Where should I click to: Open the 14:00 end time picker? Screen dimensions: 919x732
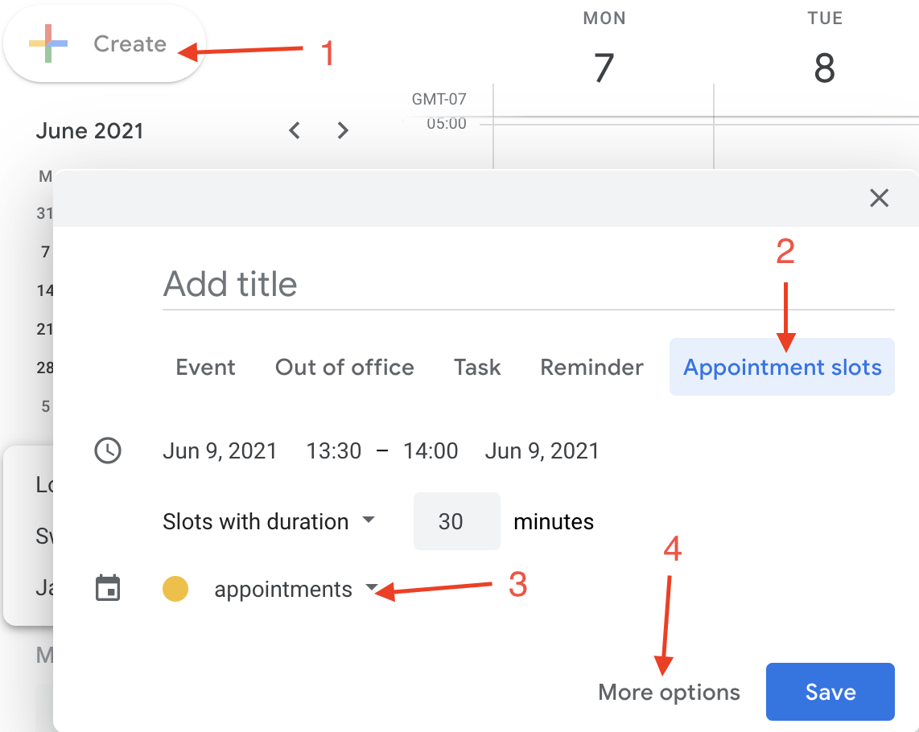tap(431, 450)
